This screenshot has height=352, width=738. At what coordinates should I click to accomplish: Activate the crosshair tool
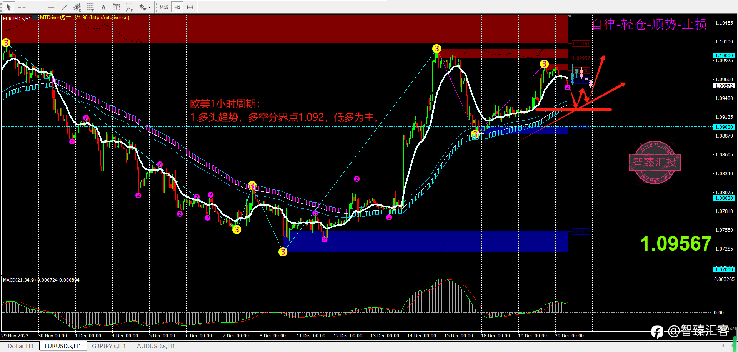click(x=22, y=7)
